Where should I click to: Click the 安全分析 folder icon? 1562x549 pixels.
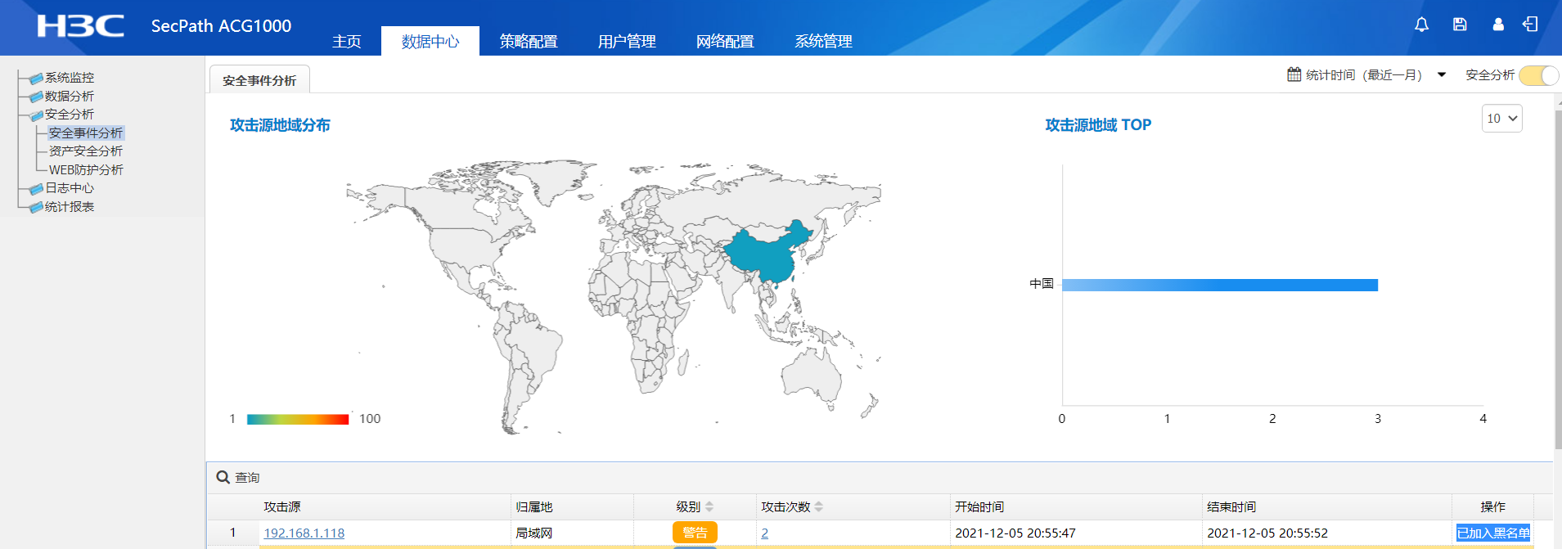click(x=36, y=115)
